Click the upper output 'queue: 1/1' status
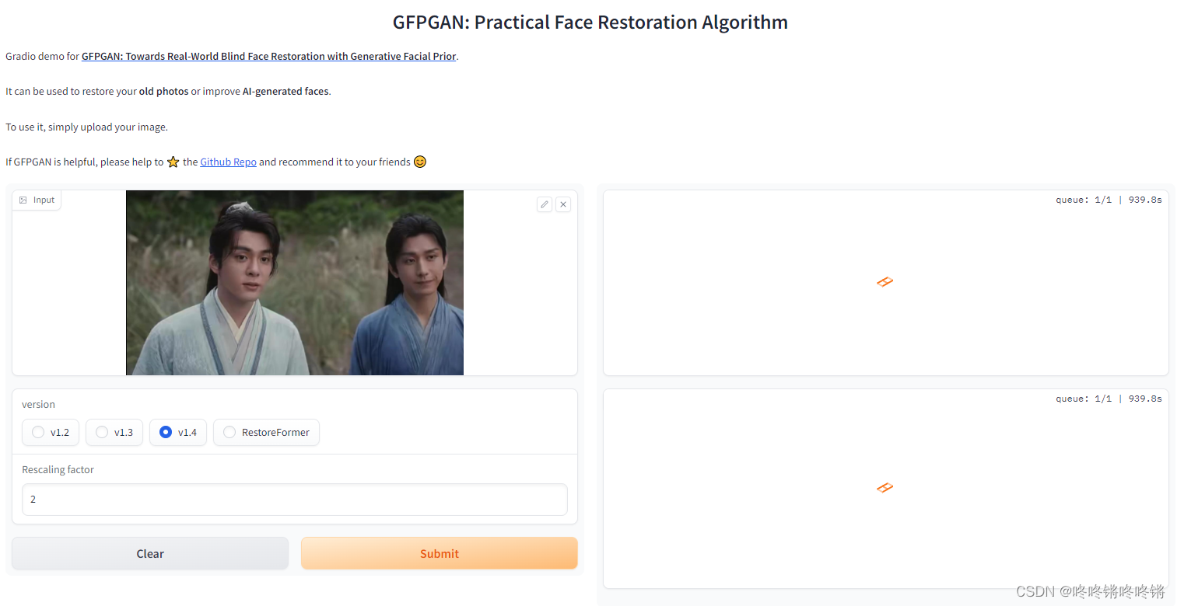 [1084, 200]
